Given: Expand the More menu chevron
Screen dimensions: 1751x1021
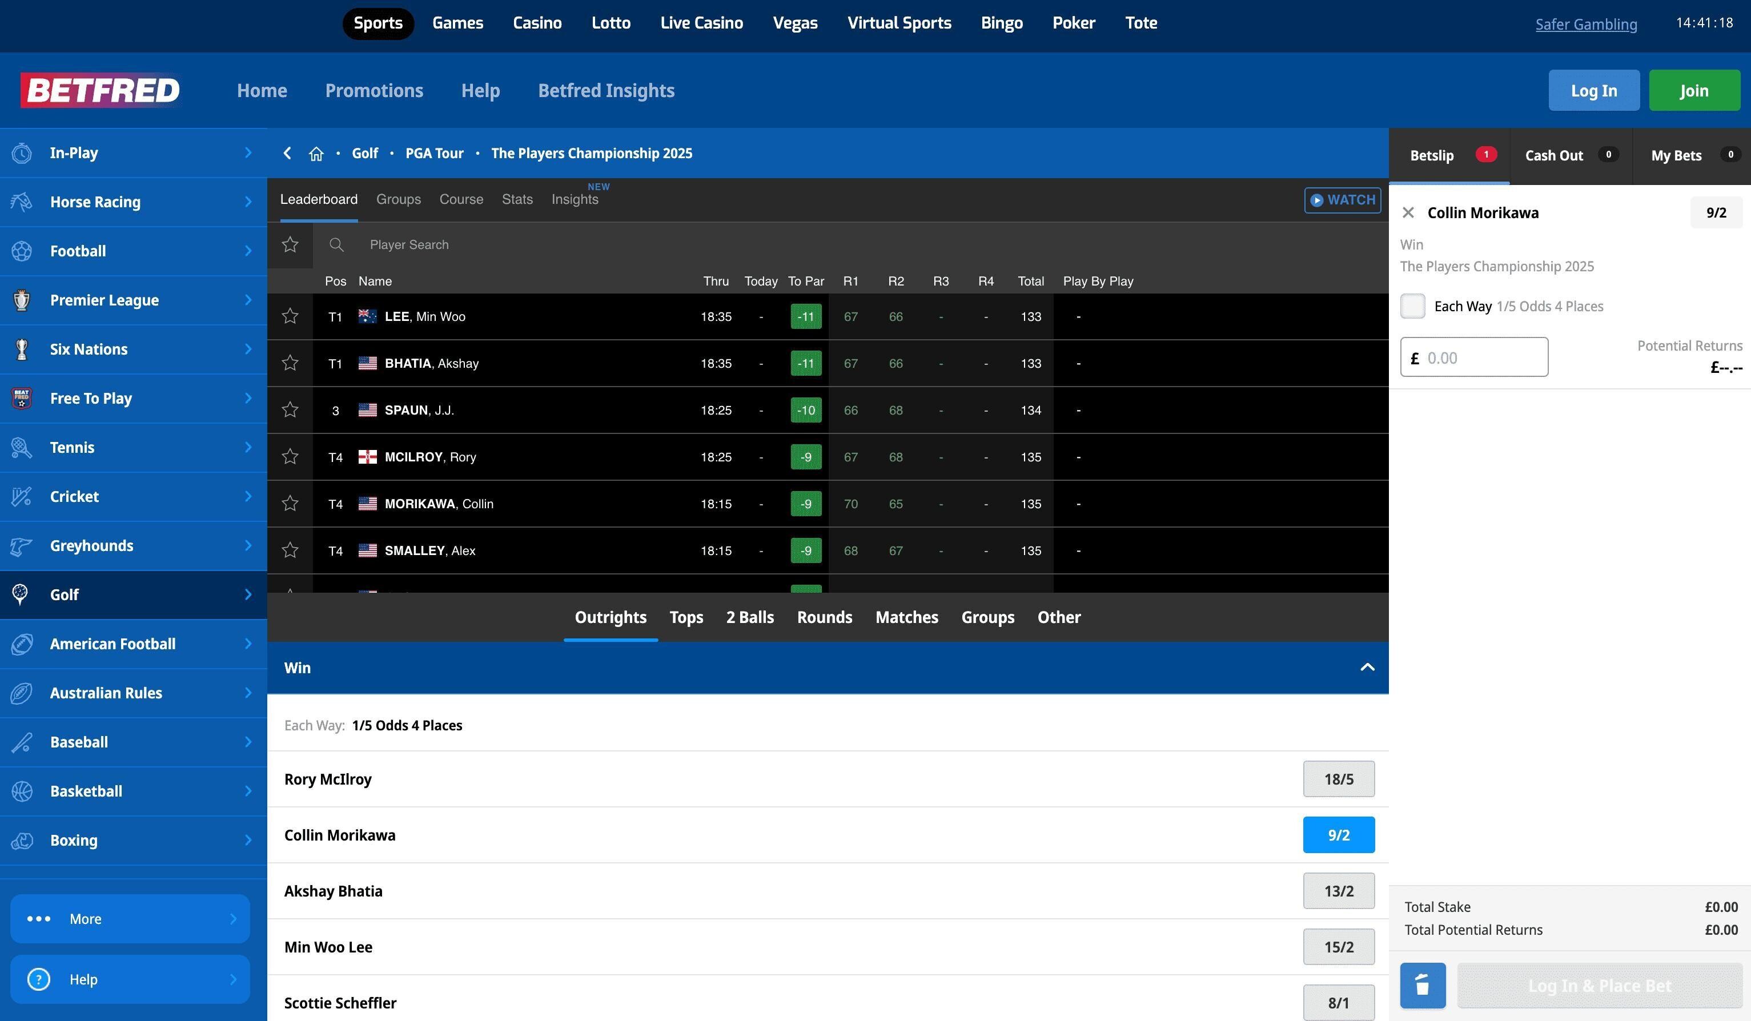Looking at the screenshot, I should 234,919.
